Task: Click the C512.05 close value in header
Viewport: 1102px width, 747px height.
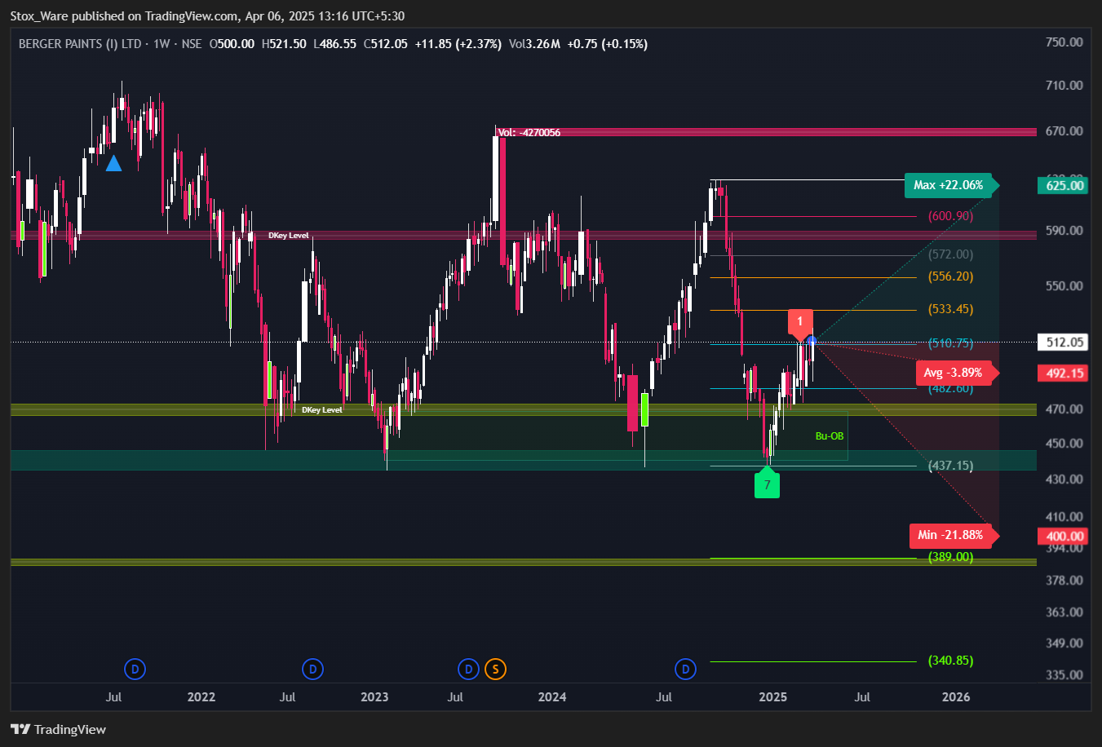Action: tap(385, 44)
